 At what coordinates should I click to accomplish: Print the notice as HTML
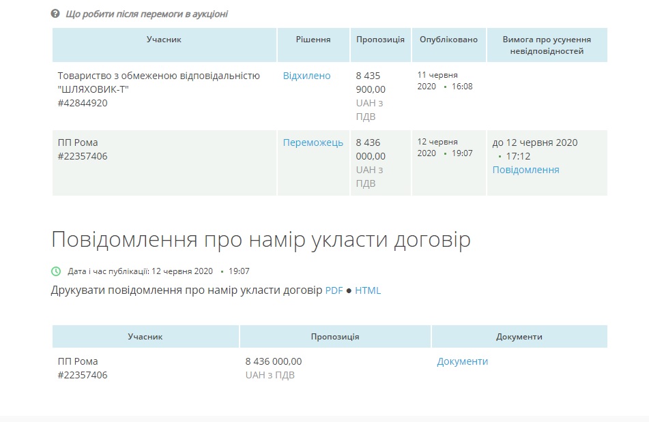pyautogui.click(x=368, y=290)
